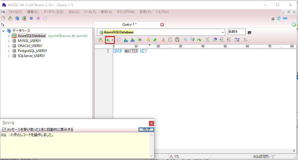Click the rightmost tree structure toolbar icon
This screenshot has height=160, width=298.
click(246, 40)
